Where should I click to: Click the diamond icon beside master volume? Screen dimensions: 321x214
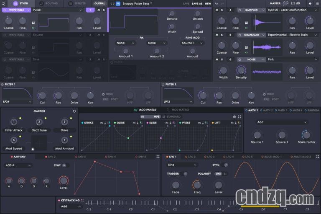310,3
